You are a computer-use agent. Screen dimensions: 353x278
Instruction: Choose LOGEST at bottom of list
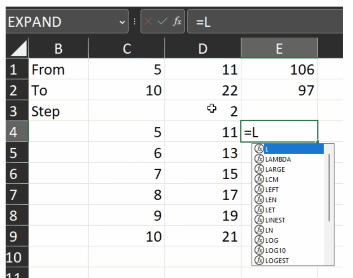277,261
